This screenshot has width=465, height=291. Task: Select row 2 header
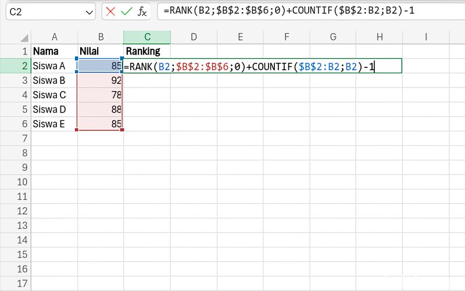click(x=16, y=66)
